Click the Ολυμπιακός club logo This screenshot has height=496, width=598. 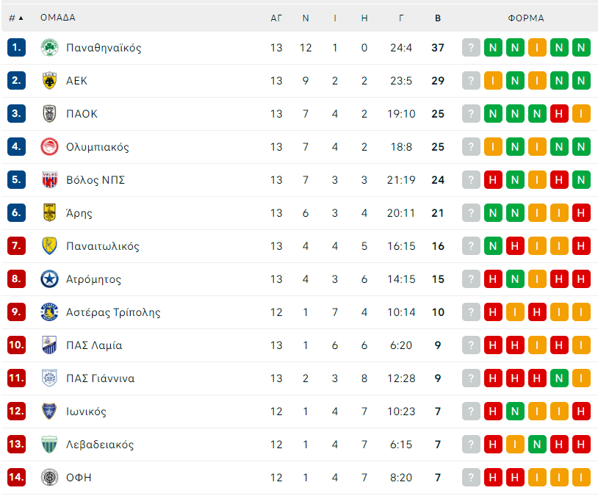[49, 147]
